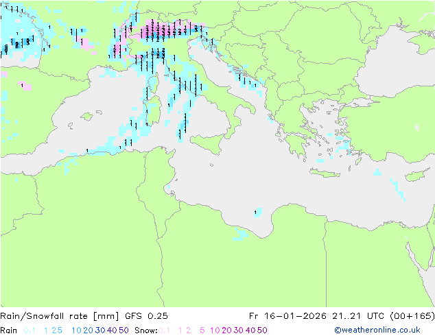The height and width of the screenshot is (336, 435).
Task: Click the "Rain/Snowfall rate [mm]" title text
Action: (60, 316)
